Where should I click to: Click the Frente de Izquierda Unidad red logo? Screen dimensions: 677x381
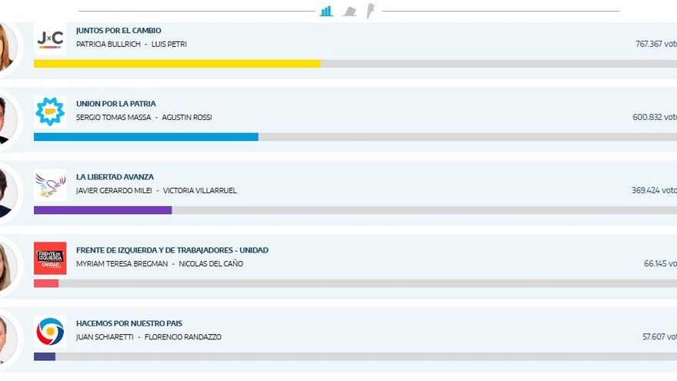[x=50, y=258]
